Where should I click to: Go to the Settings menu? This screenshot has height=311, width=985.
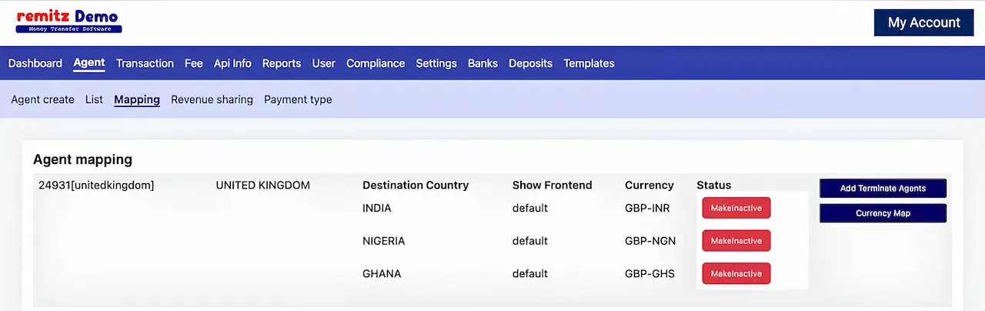[436, 63]
